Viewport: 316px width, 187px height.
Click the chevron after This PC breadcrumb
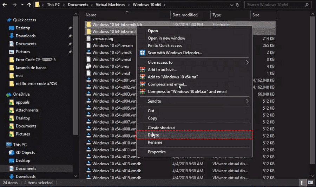(64, 5)
